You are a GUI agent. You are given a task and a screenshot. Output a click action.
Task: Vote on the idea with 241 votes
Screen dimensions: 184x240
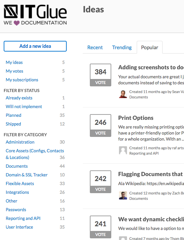click(101, 235)
